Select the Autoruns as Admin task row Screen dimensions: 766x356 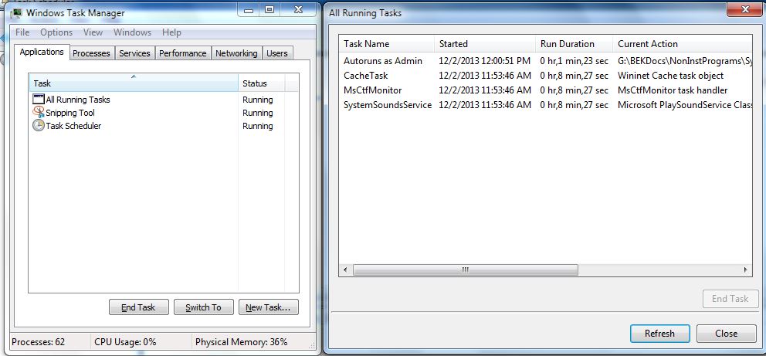[383, 61]
